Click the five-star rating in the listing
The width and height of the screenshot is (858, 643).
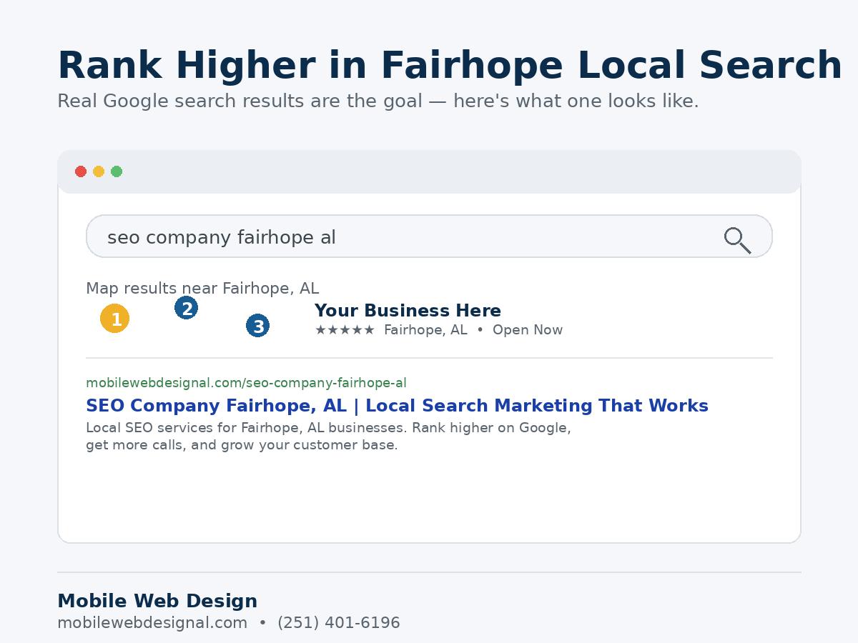[x=345, y=330]
